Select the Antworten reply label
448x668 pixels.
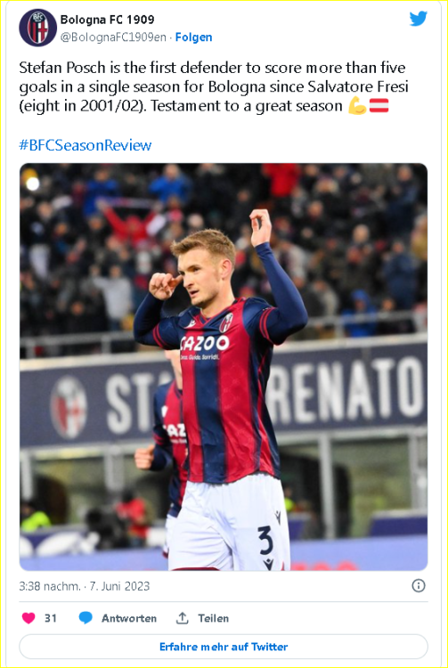tap(129, 618)
